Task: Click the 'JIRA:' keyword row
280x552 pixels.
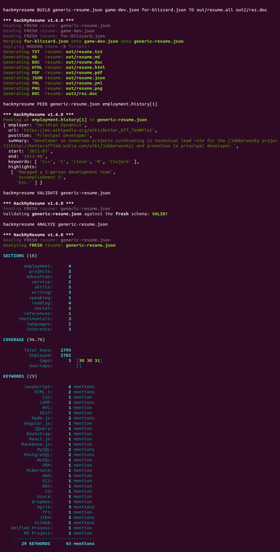Action: click(x=67, y=517)
